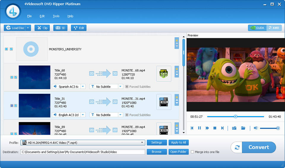Click the Browse button
The height and width of the screenshot is (168, 285).
click(157, 152)
